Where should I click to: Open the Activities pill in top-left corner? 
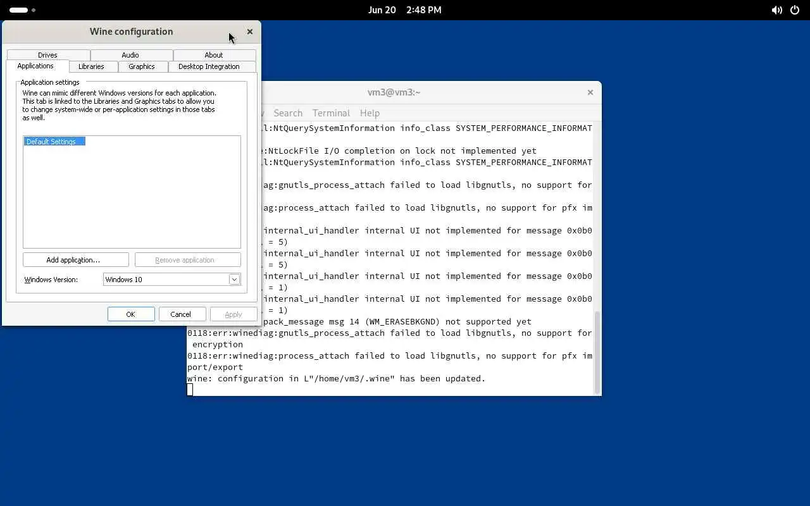22,10
